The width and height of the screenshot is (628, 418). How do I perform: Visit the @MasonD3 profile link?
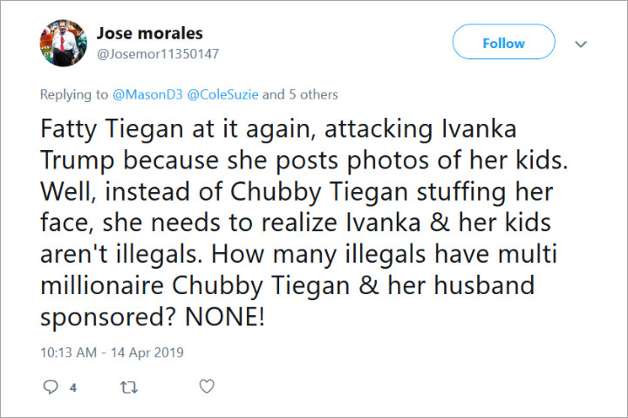[x=147, y=94]
